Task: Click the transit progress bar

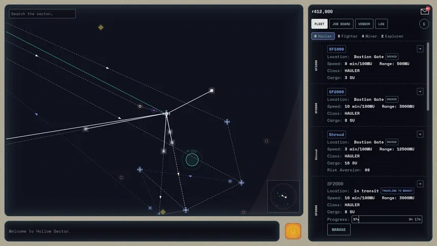Action: (x=387, y=219)
